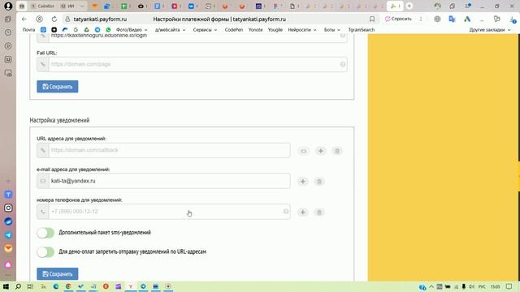The height and width of the screenshot is (292, 520).
Task: Add another notification e-mail with plus icon
Action: tap(302, 182)
